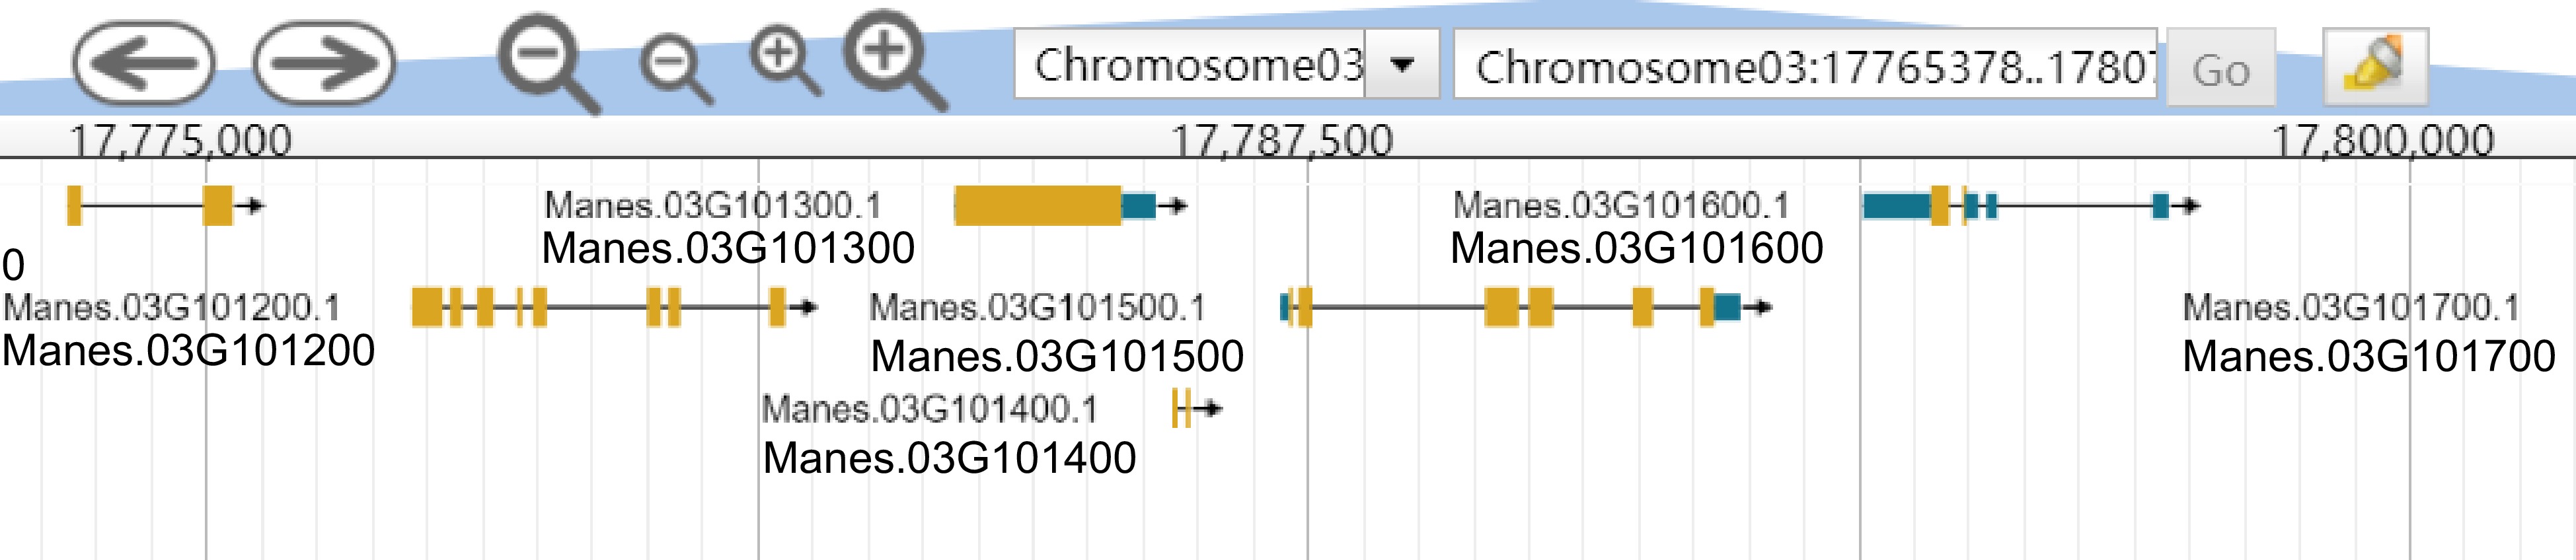The image size is (2576, 560).
Task: Click the Manes.03G101700 gene label
Action: point(2368,356)
